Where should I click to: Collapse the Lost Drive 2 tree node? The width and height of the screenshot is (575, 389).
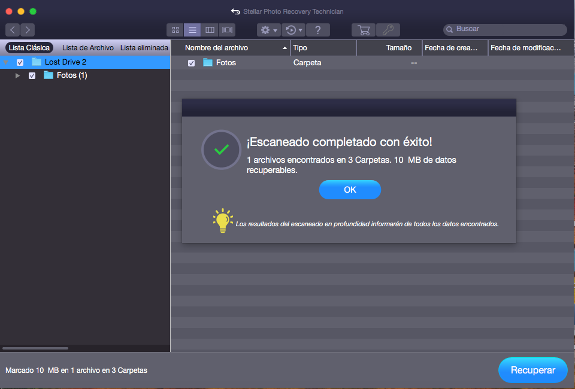point(6,62)
